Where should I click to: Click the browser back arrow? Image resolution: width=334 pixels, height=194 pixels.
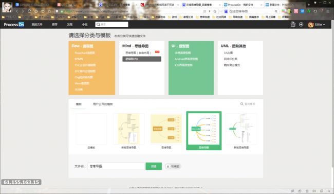coord(17,11)
